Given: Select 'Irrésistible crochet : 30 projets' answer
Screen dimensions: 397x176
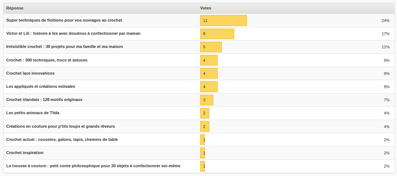Looking at the screenshot, I should (64, 46).
